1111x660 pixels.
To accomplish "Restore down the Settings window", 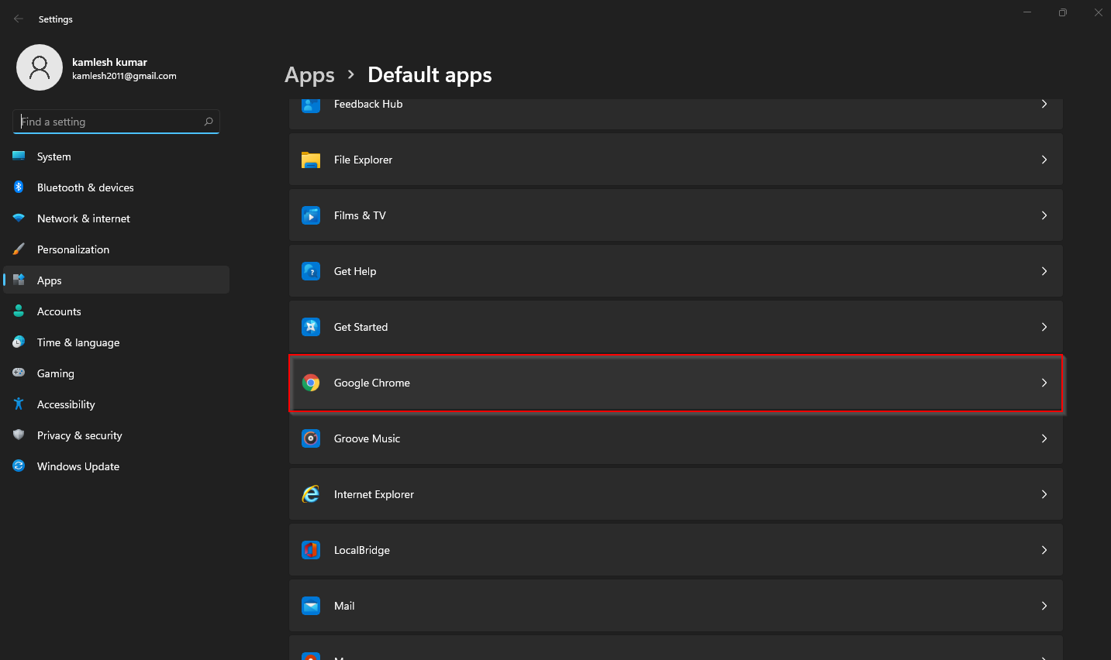I will 1062,12.
